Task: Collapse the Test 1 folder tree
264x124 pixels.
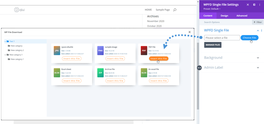Action: 5,41
